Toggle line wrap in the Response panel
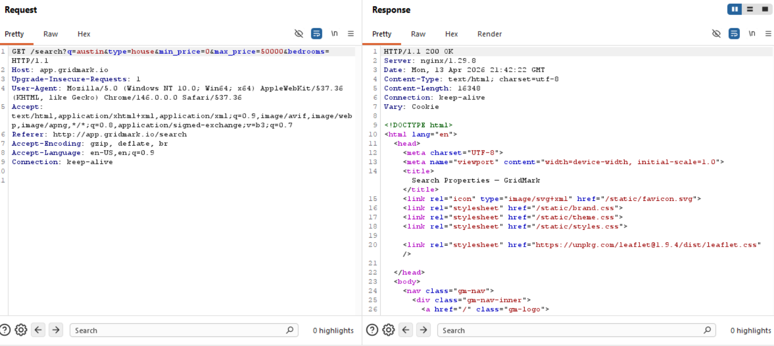 pos(734,34)
